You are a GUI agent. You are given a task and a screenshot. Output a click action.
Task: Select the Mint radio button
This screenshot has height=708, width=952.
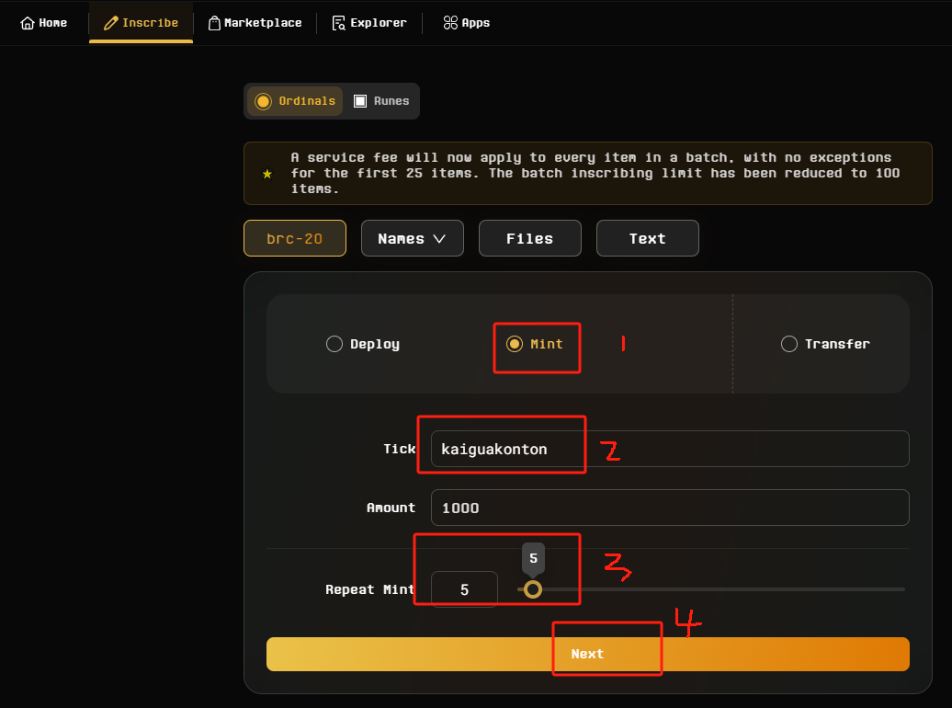[x=515, y=344]
